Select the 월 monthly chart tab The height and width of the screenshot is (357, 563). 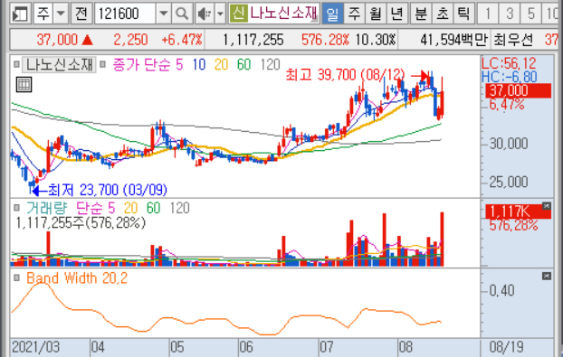coord(376,14)
